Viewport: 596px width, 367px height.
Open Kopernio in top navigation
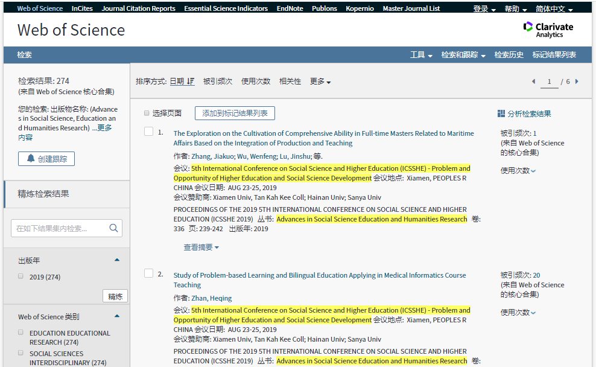(x=360, y=8)
